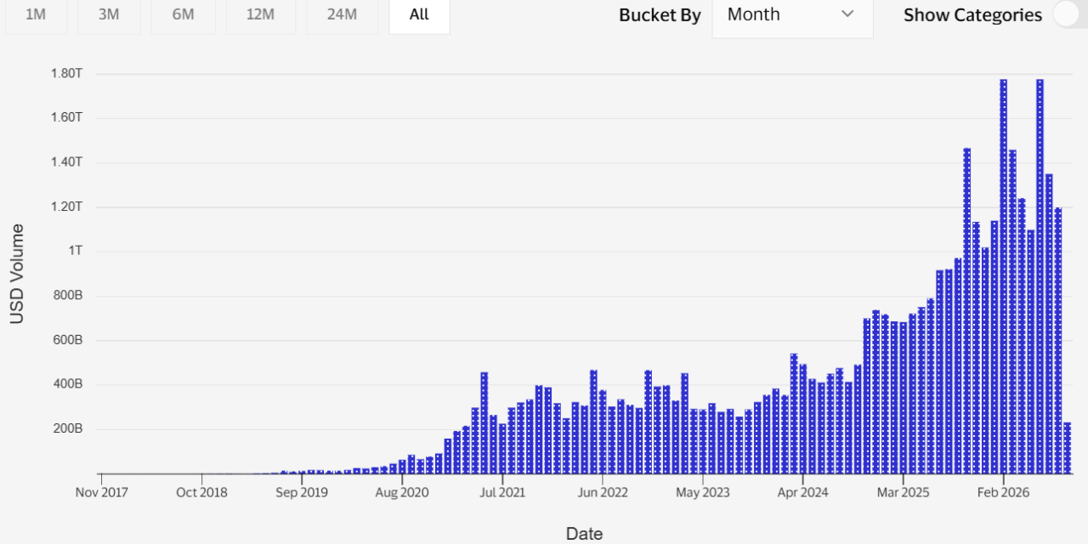1088x544 pixels.
Task: Click the May 2023 axis label
Action: 702,492
